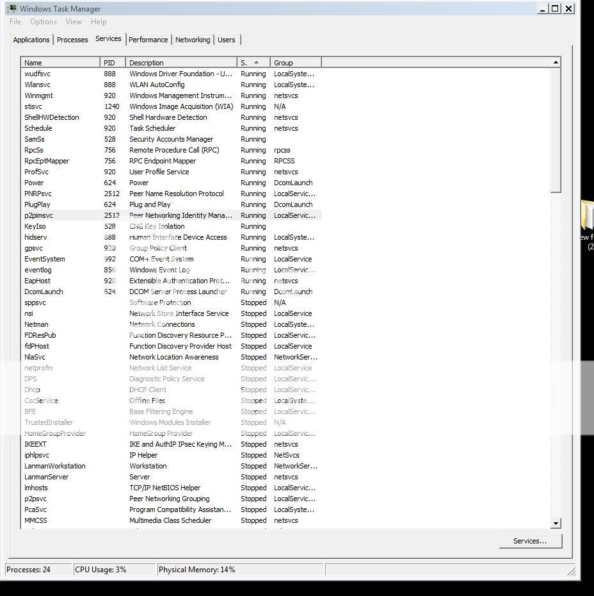Click the TrustedInstaller service name
This screenshot has width=594, height=596.
click(49, 423)
